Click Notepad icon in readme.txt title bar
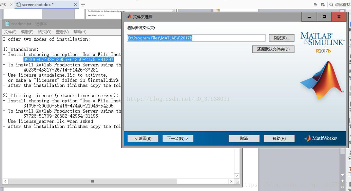Image resolution: width=351 pixels, height=191 pixels. (x=7, y=24)
